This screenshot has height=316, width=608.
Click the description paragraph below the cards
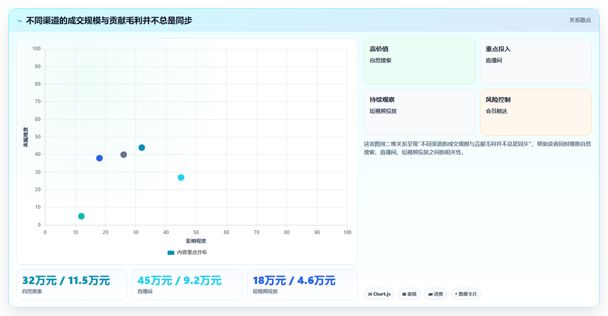477,148
